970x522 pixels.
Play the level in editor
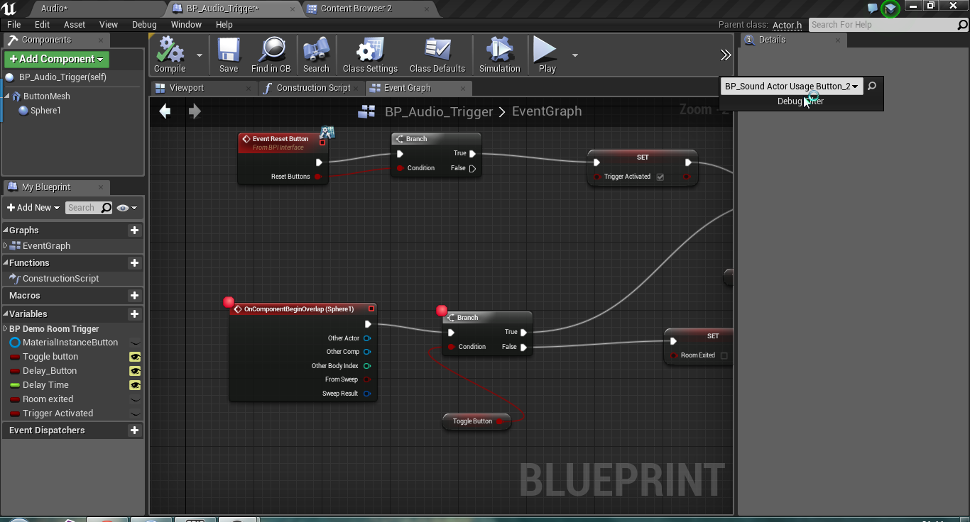pos(547,55)
